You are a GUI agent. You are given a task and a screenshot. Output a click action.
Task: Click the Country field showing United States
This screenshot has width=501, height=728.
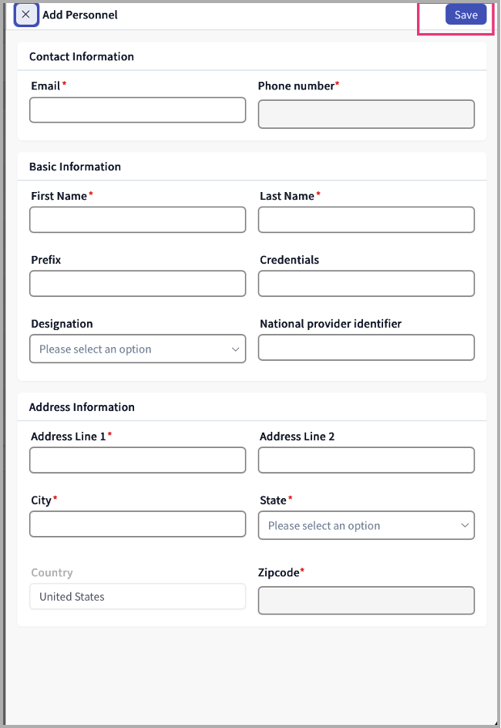(137, 596)
